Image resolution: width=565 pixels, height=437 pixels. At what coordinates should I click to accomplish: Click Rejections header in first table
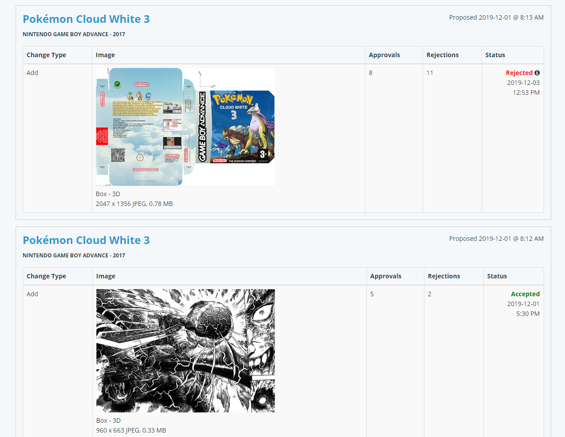442,55
